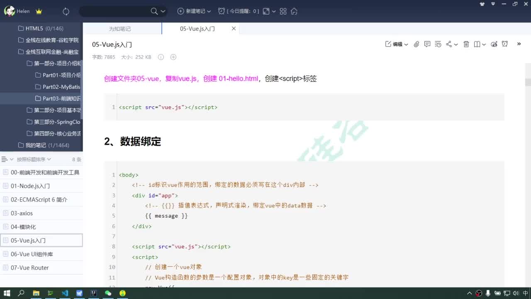
Task: Open the comments icon
Action: pyautogui.click(x=427, y=44)
